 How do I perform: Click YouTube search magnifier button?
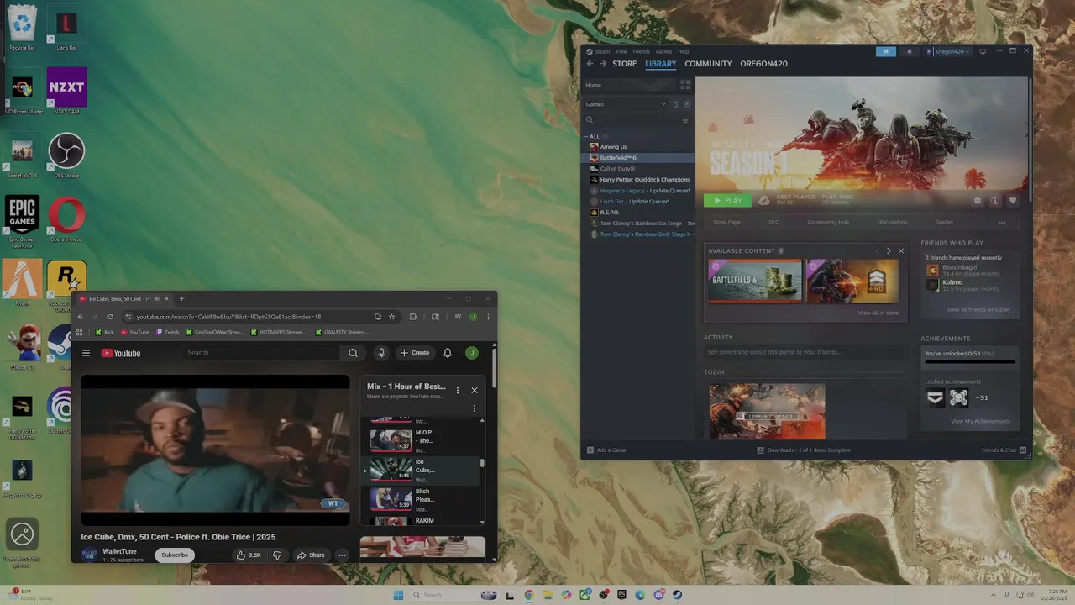click(354, 353)
